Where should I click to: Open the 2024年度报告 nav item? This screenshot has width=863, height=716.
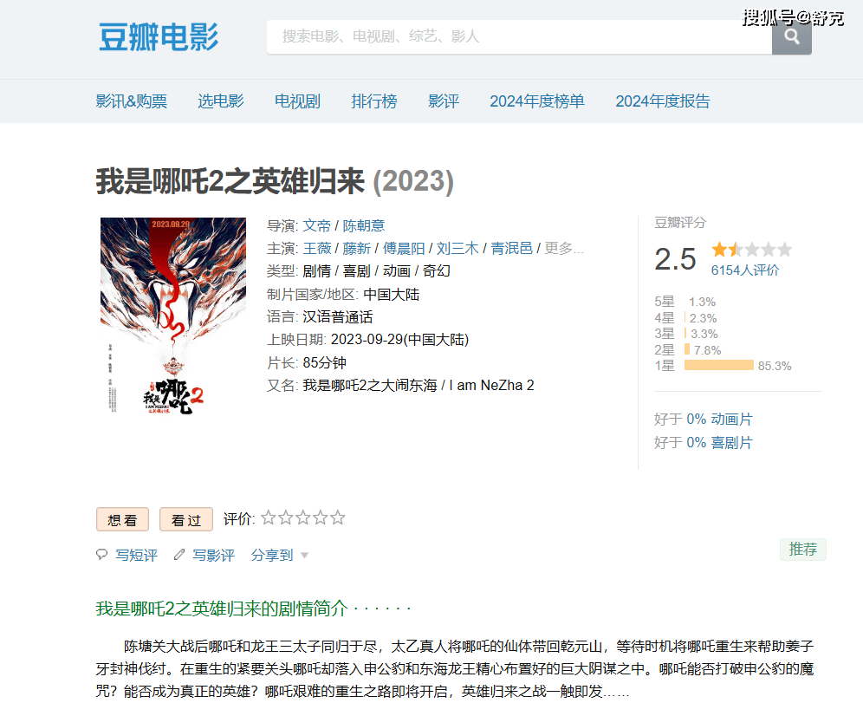tap(663, 101)
